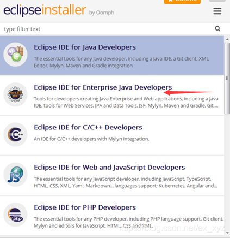
Task: Click the JS globe package icon
Action: [15, 175]
